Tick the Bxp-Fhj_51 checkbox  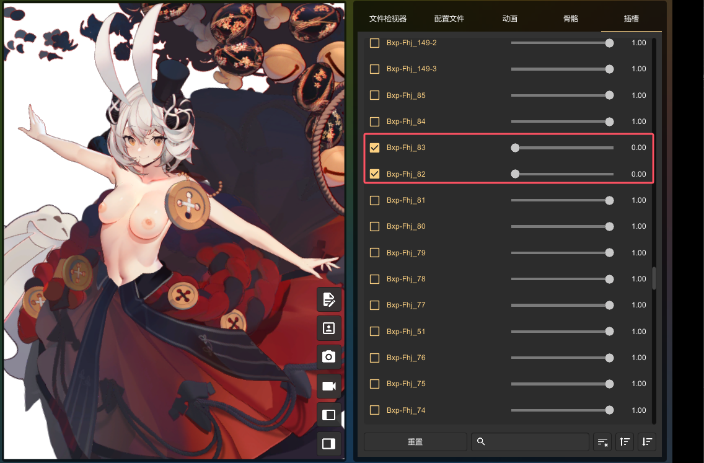374,332
